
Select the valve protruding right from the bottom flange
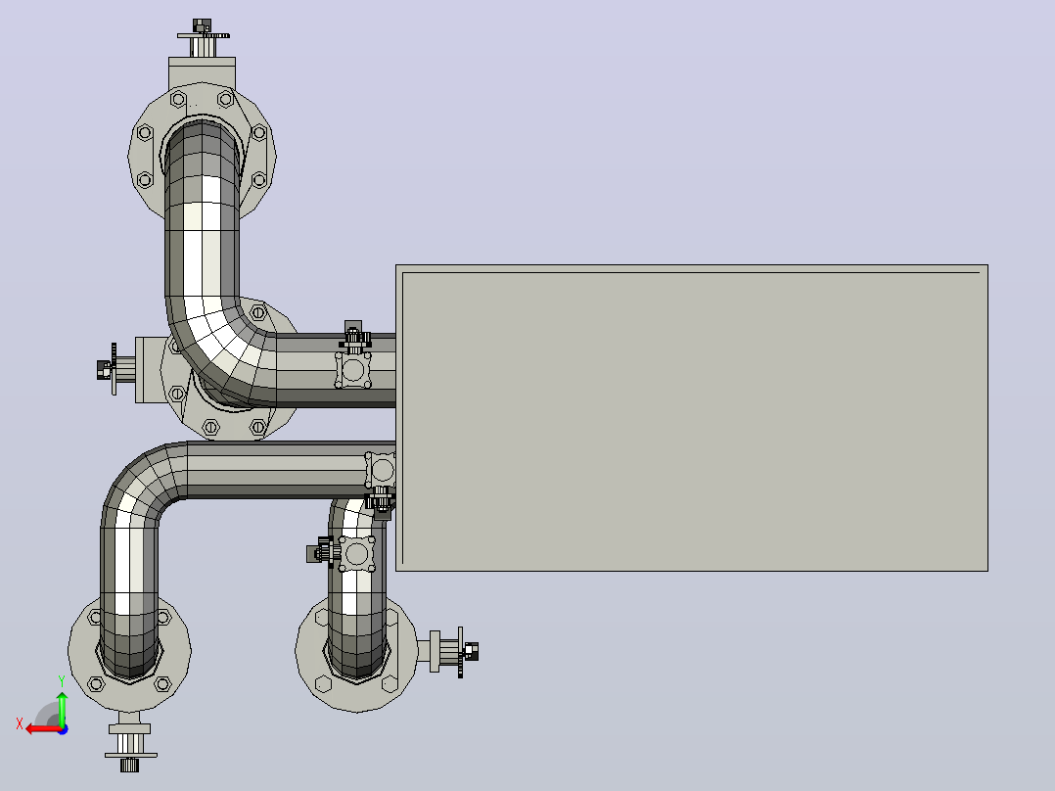point(447,651)
